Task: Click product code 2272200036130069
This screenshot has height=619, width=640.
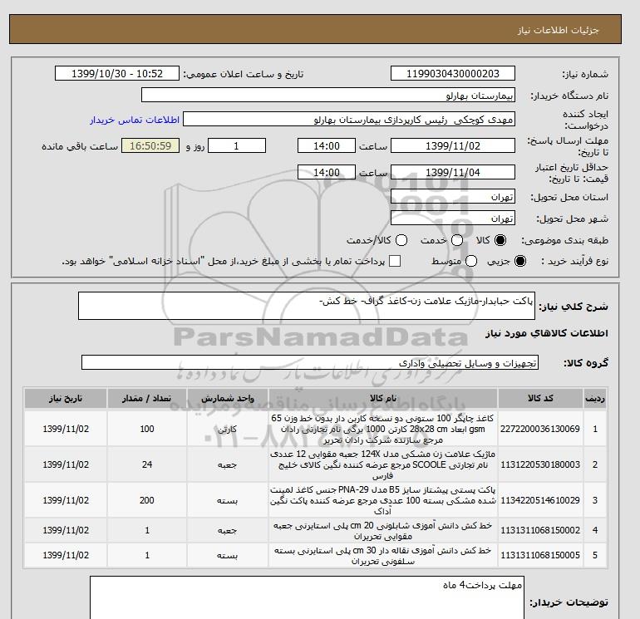Action: pyautogui.click(x=540, y=429)
